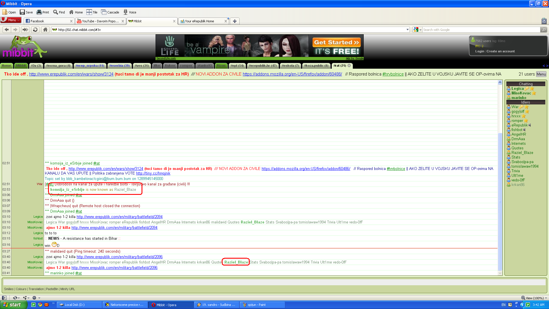Open Chrome from quick launch
Viewport: 549px width, 309px height.
(40, 305)
